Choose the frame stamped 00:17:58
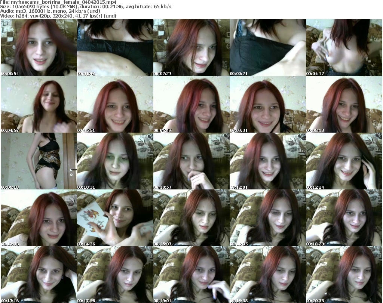Screen dimensions: 383x303 coord(115,275)
